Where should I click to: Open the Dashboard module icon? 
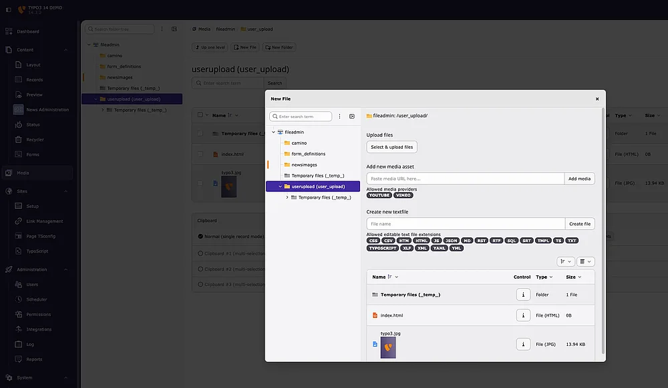[x=9, y=31]
